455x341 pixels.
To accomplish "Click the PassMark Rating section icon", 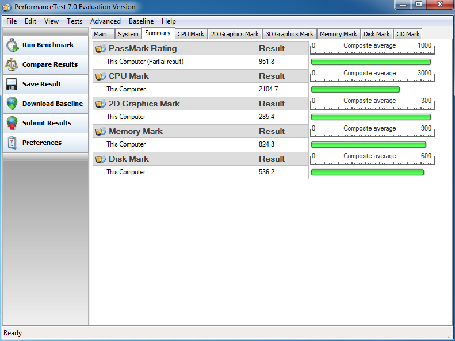I will click(x=101, y=48).
